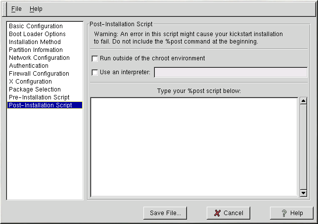Toggle Use an interpreter checkbox

point(95,73)
